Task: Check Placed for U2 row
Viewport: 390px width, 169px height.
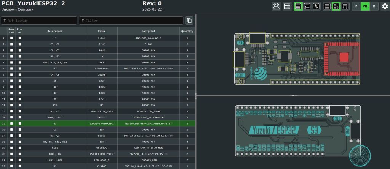Action: point(20,68)
